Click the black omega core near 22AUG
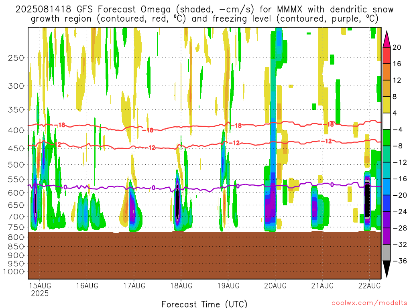Screen dimensions: 411x308 click(368, 199)
